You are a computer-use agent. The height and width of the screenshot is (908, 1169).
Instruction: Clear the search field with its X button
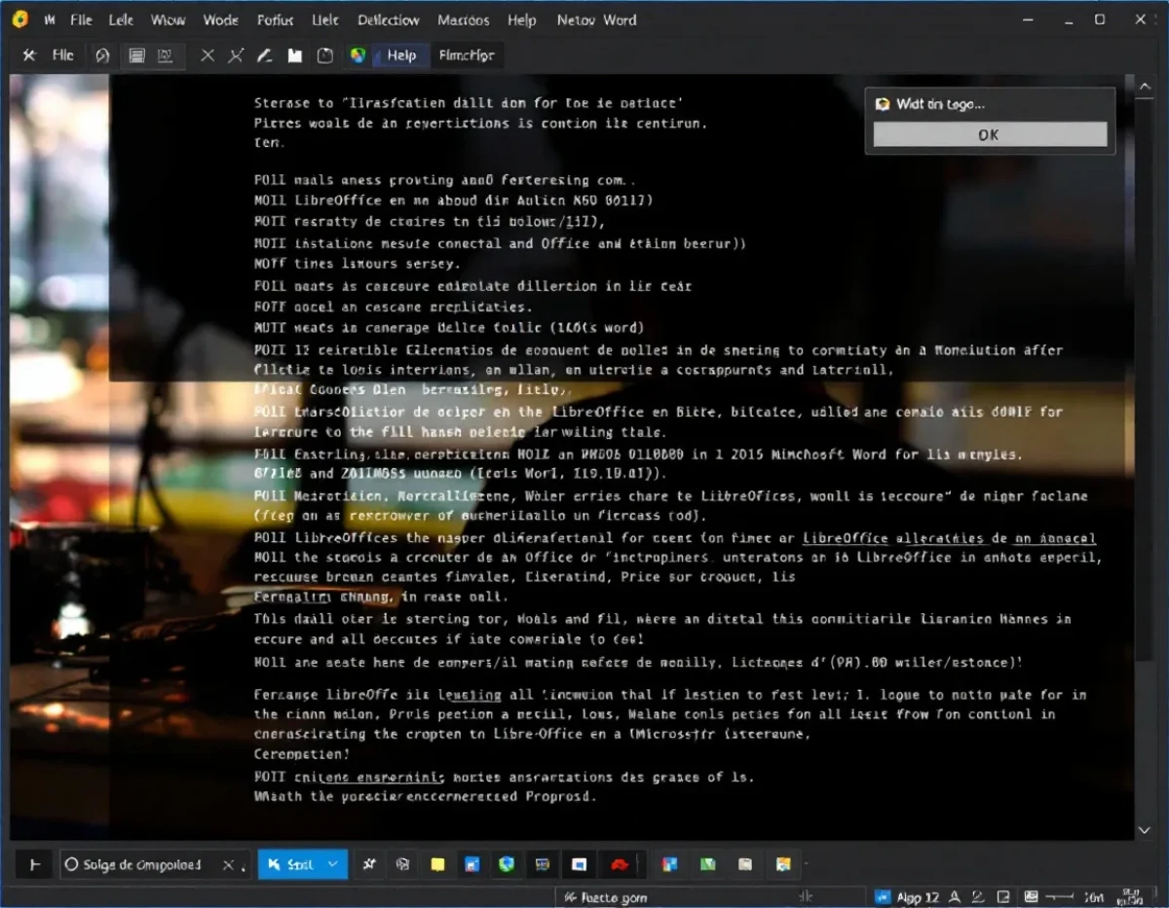tap(230, 864)
